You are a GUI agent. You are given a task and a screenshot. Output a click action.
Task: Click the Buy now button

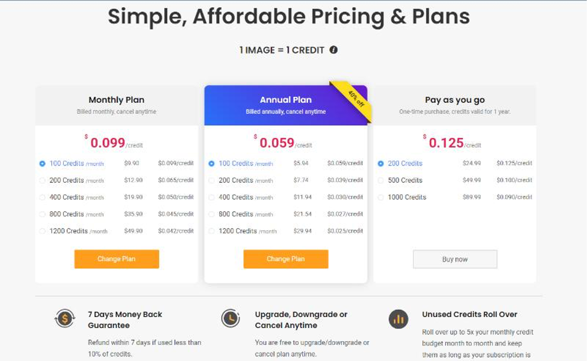coord(455,259)
